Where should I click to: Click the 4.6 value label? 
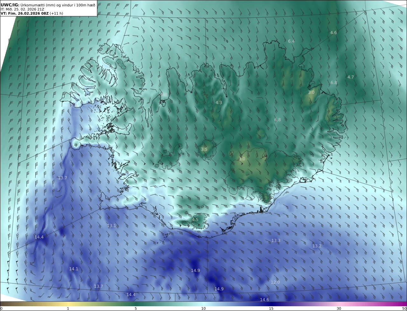(333, 32)
